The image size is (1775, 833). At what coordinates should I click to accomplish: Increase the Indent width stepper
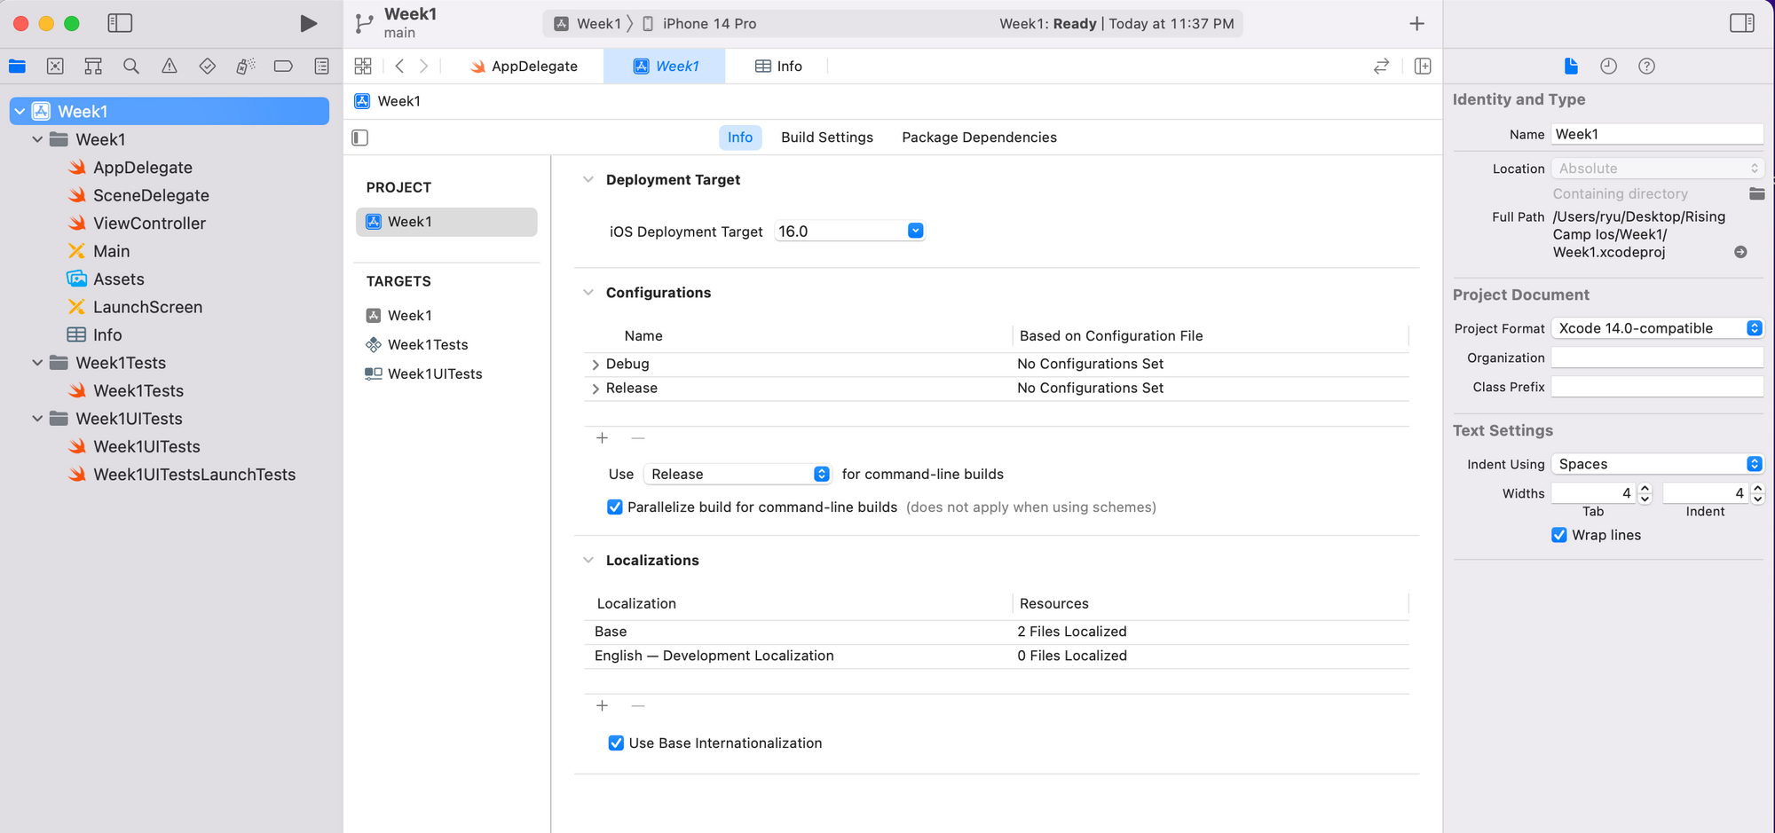point(1757,488)
